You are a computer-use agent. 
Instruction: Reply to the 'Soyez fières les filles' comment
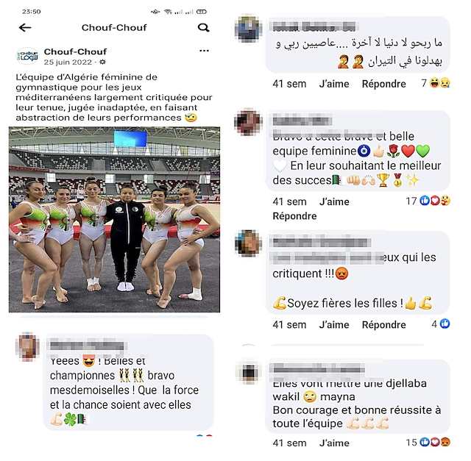[x=383, y=325]
